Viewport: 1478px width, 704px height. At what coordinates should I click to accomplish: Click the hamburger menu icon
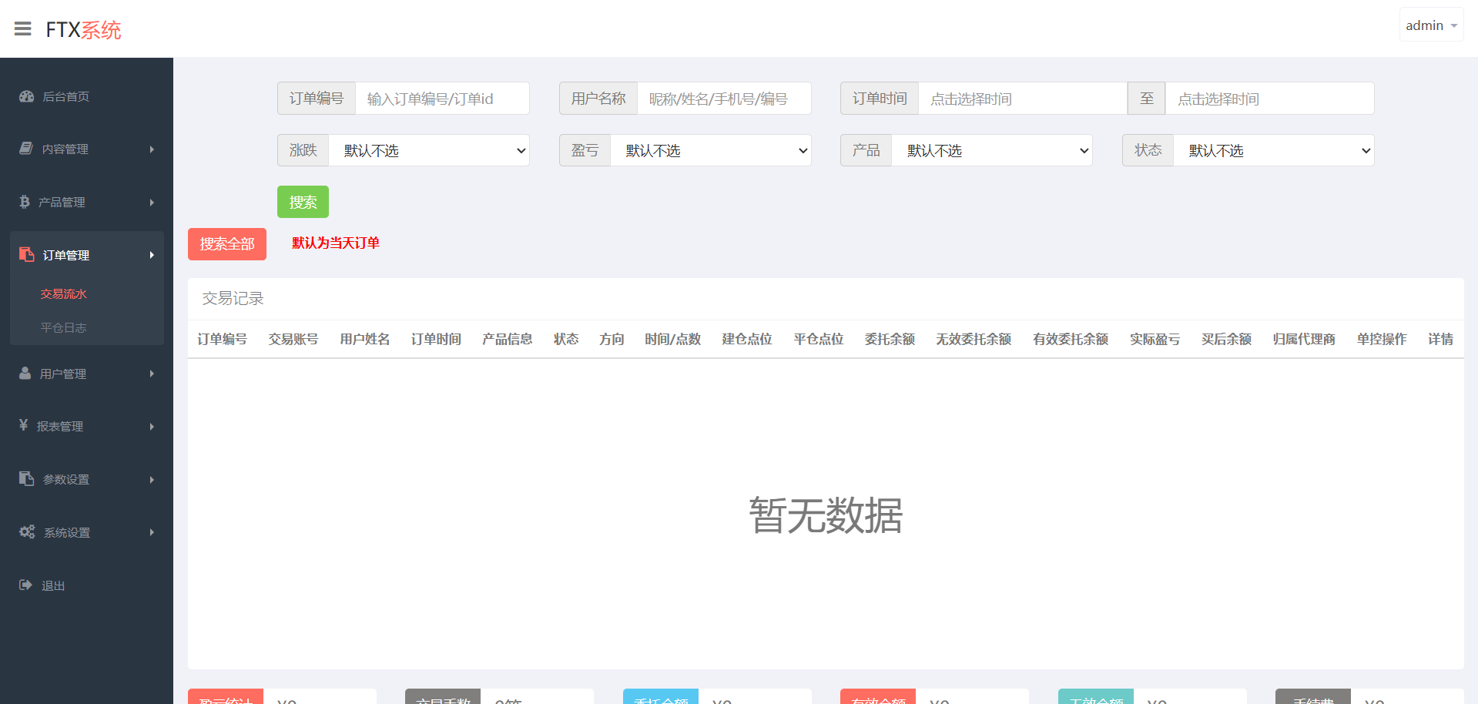tap(23, 29)
